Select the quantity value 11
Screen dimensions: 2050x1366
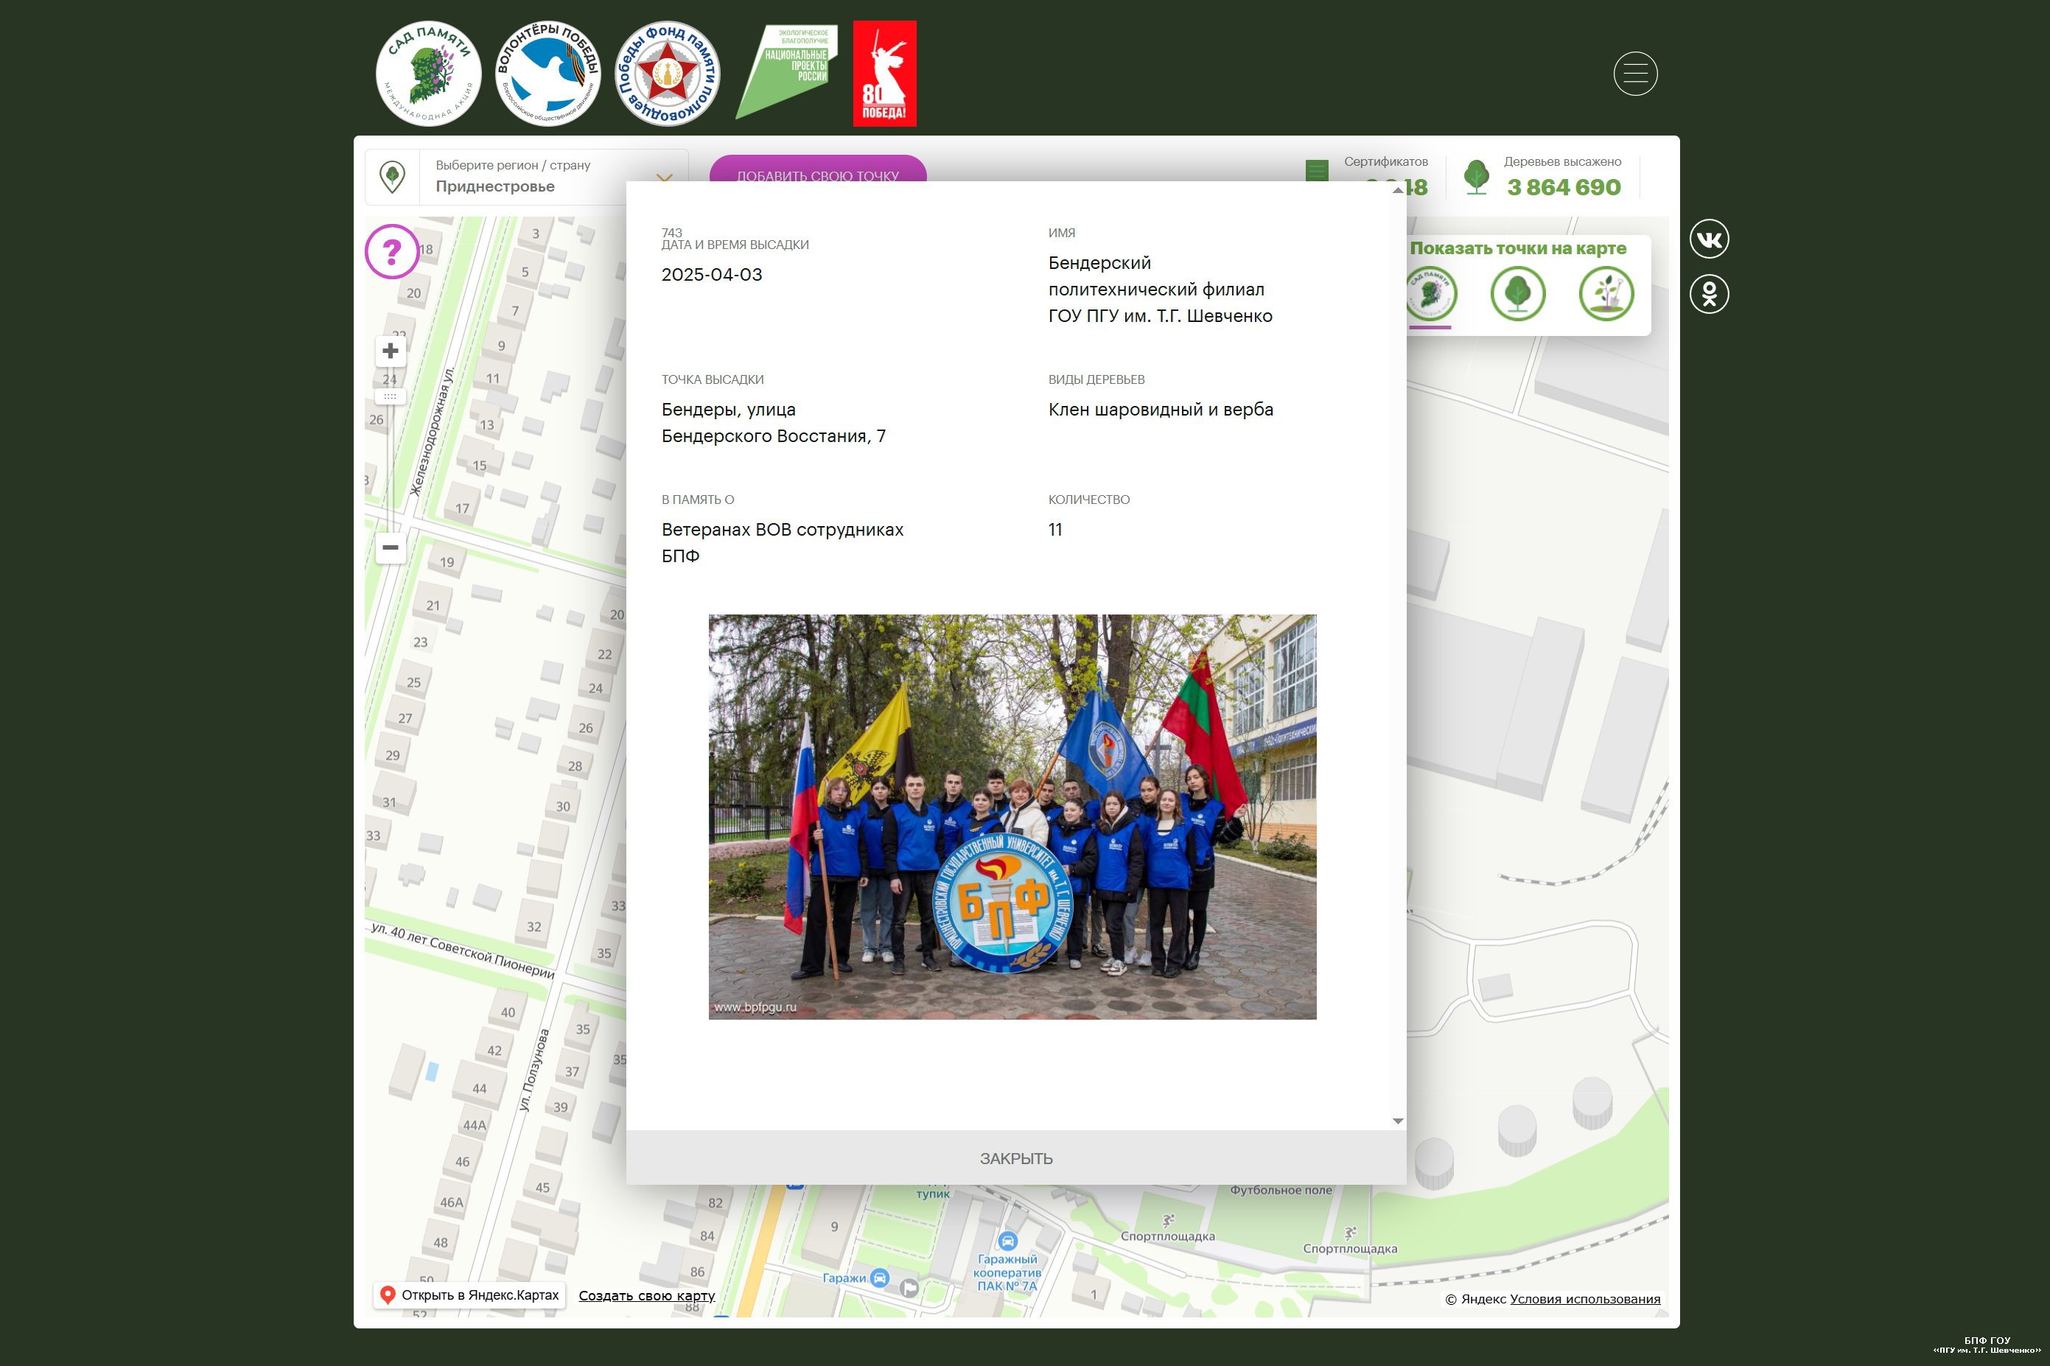pos(1055,530)
